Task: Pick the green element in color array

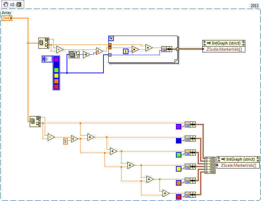Action: (56, 70)
